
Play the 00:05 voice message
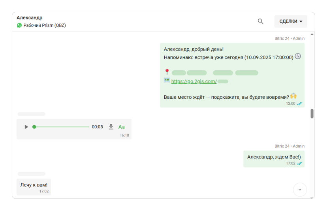pyautogui.click(x=26, y=127)
